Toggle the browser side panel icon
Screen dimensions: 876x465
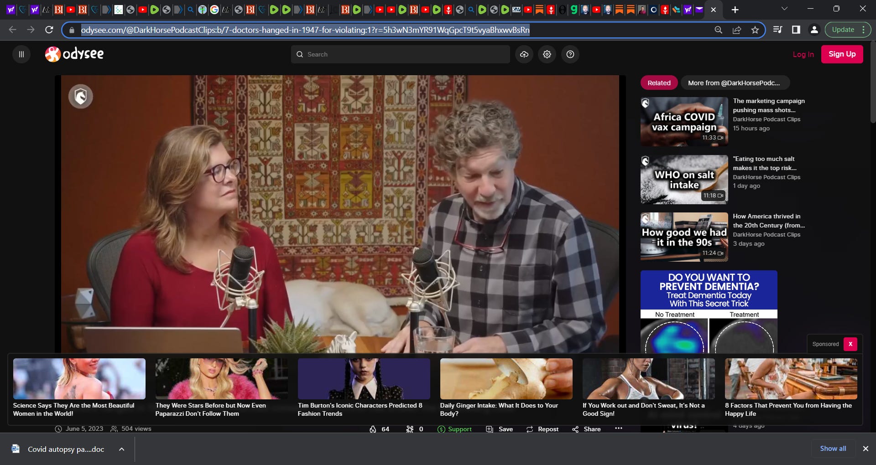click(x=796, y=30)
